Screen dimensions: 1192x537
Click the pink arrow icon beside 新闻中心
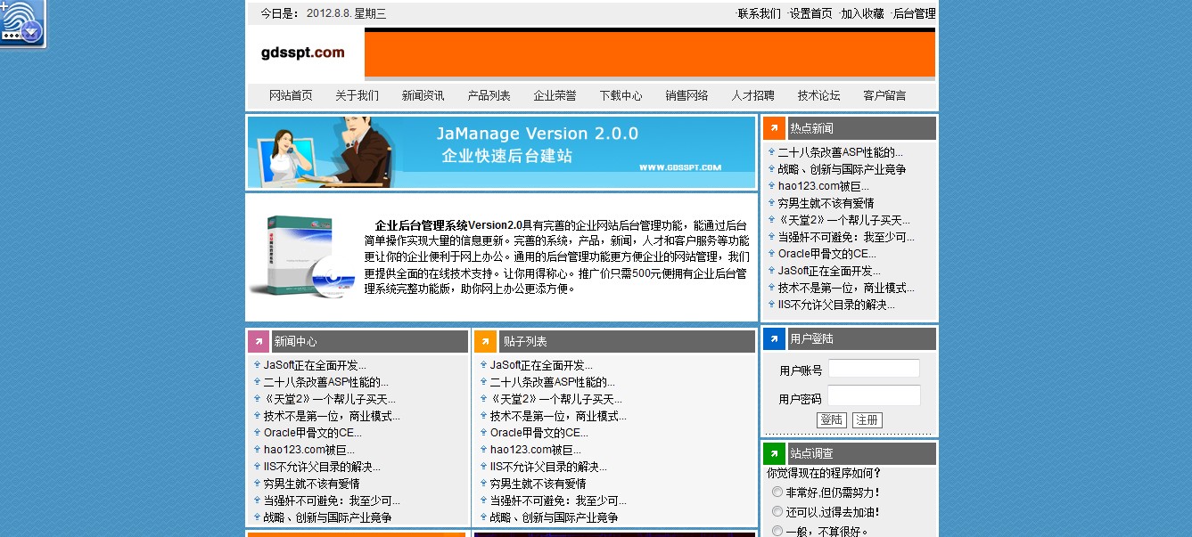coord(259,342)
